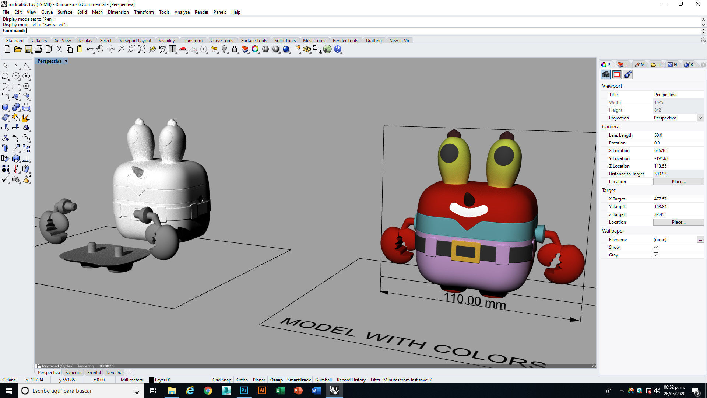Click the red car Set View icon
The image size is (707, 398).
(x=183, y=49)
